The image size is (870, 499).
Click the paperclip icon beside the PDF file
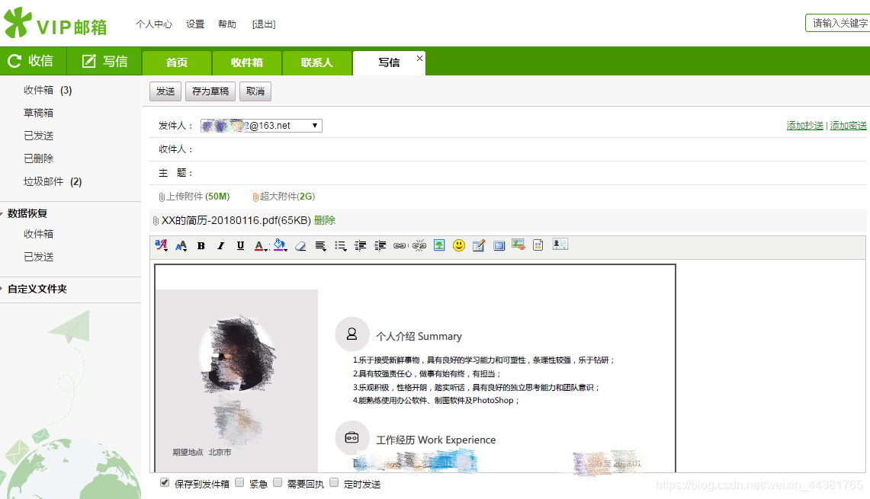[x=156, y=221]
